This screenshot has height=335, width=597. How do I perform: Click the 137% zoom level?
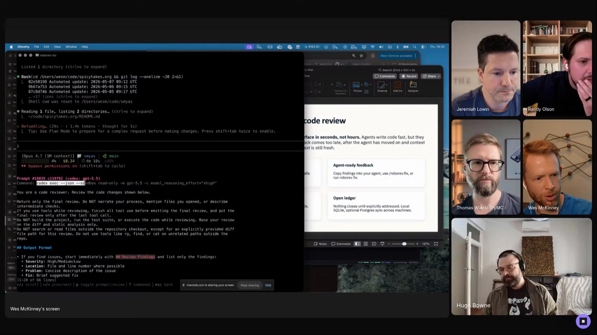tap(426, 244)
